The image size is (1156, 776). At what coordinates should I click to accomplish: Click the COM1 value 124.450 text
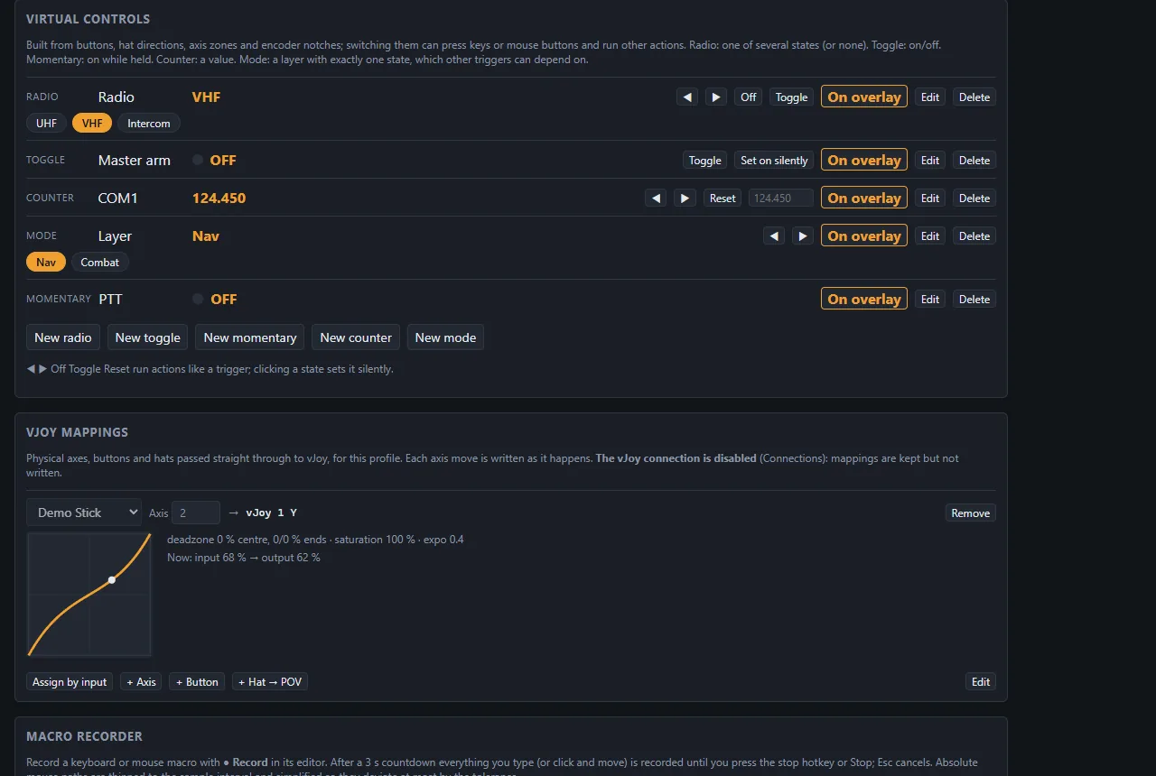[219, 198]
